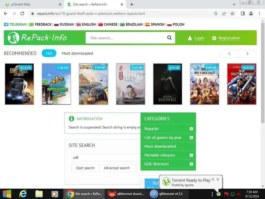Click the magnifier icon in site search

169,38
